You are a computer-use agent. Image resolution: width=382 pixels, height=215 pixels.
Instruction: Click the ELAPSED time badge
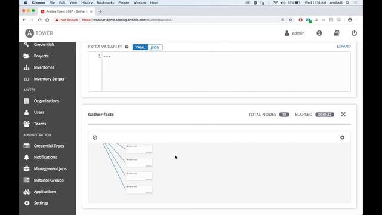(325, 115)
